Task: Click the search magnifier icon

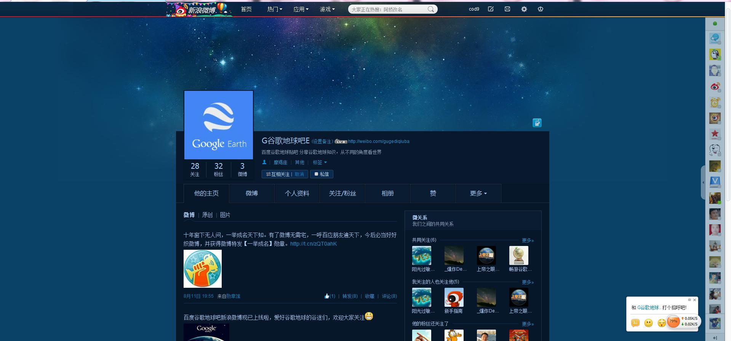Action: [431, 9]
